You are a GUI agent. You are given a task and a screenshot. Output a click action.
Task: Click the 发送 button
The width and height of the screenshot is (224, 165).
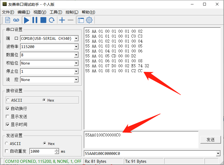click(x=211, y=139)
